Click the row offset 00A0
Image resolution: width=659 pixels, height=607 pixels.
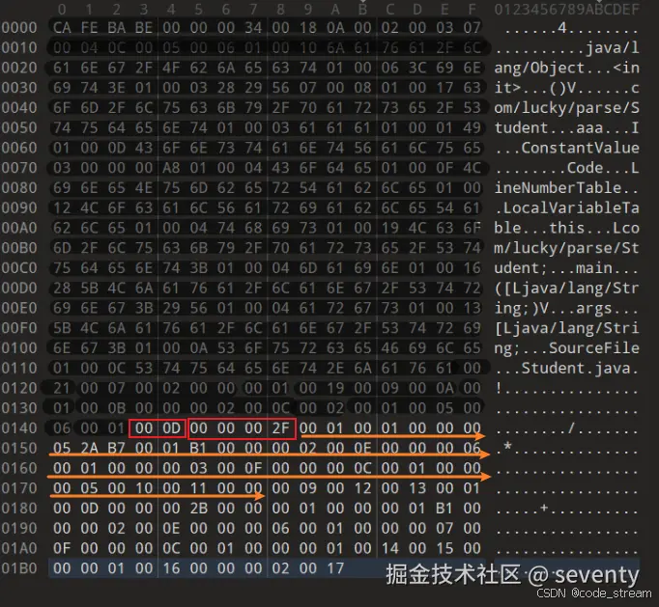[x=19, y=228]
